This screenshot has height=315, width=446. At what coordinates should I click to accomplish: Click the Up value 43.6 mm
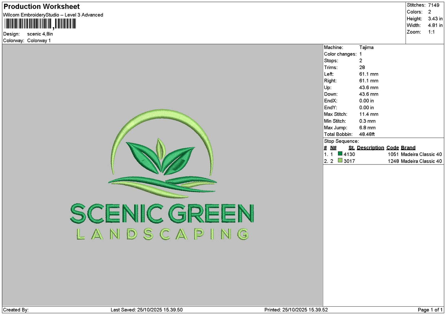click(369, 87)
